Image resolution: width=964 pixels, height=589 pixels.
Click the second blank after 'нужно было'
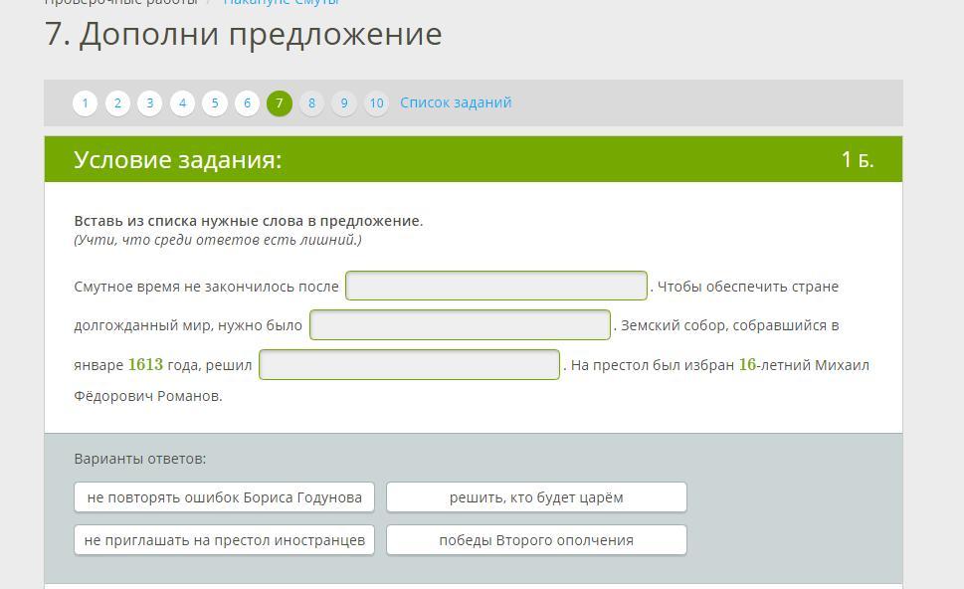tap(460, 325)
